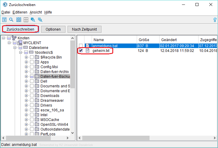Click the geheim.txt file icon
Viewport: 218px width, 148px height.
point(88,51)
